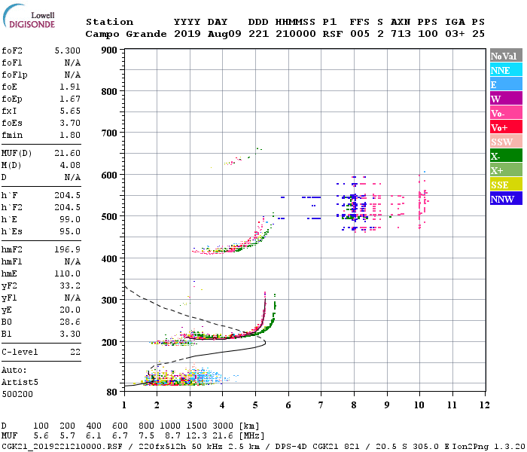Image resolution: width=527 pixels, height=452 pixels.
Task: Click the hmE value 110.0
Action: click(x=68, y=273)
